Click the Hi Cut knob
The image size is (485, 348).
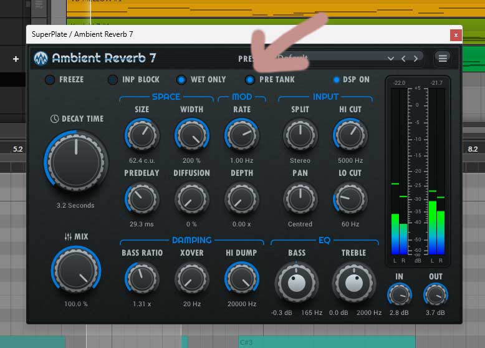click(x=350, y=135)
